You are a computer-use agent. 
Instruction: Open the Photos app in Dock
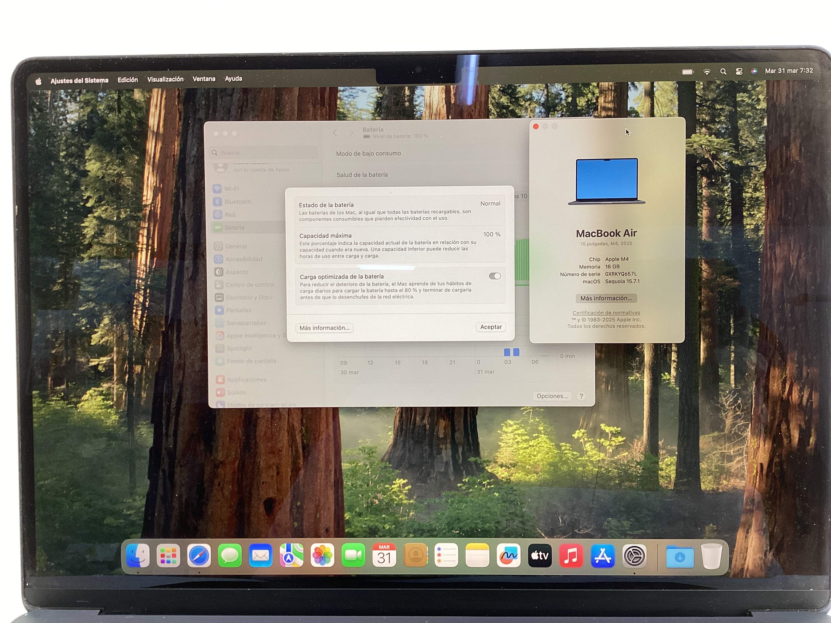pos(322,556)
